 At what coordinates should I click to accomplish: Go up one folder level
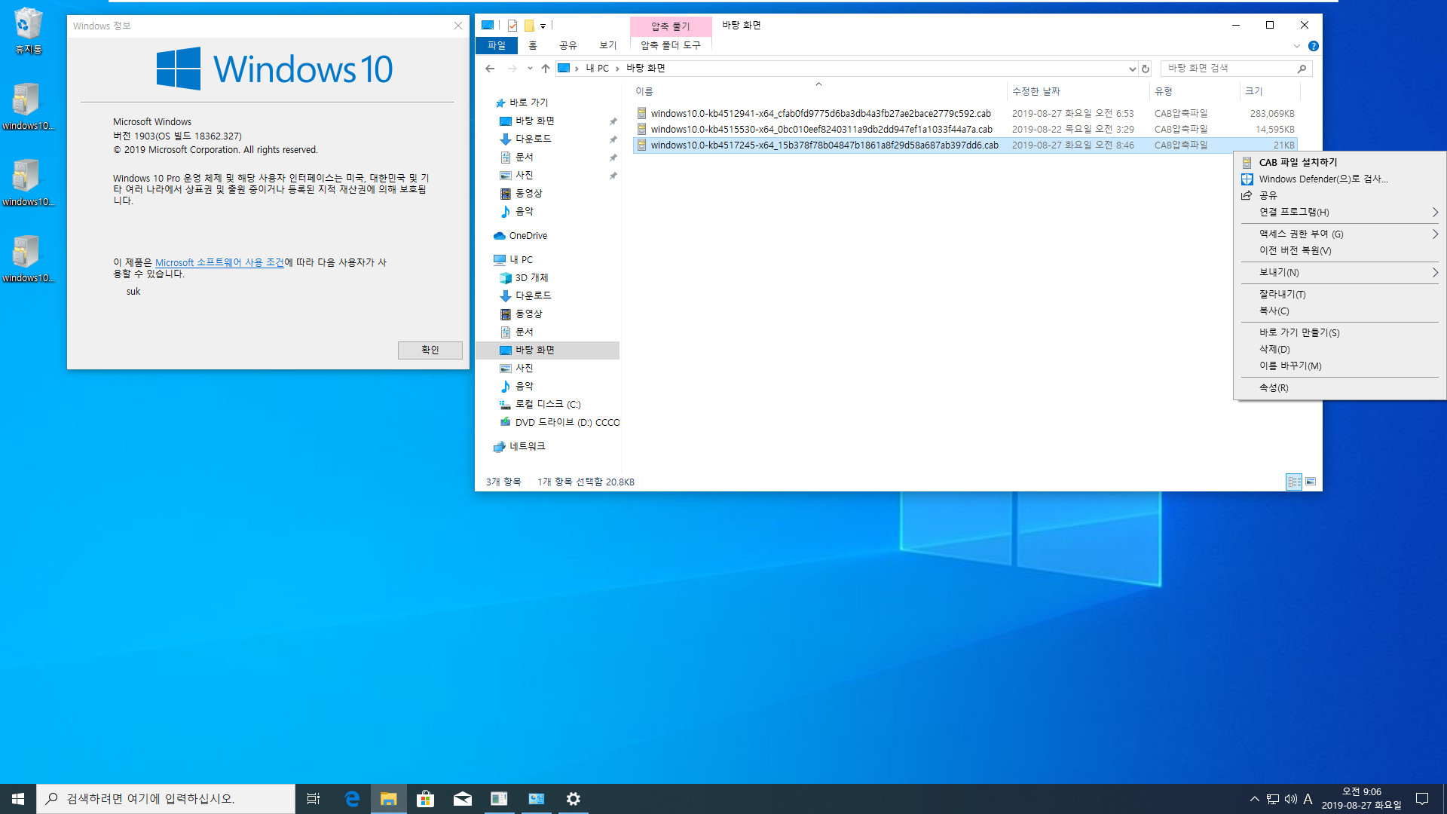coord(546,69)
